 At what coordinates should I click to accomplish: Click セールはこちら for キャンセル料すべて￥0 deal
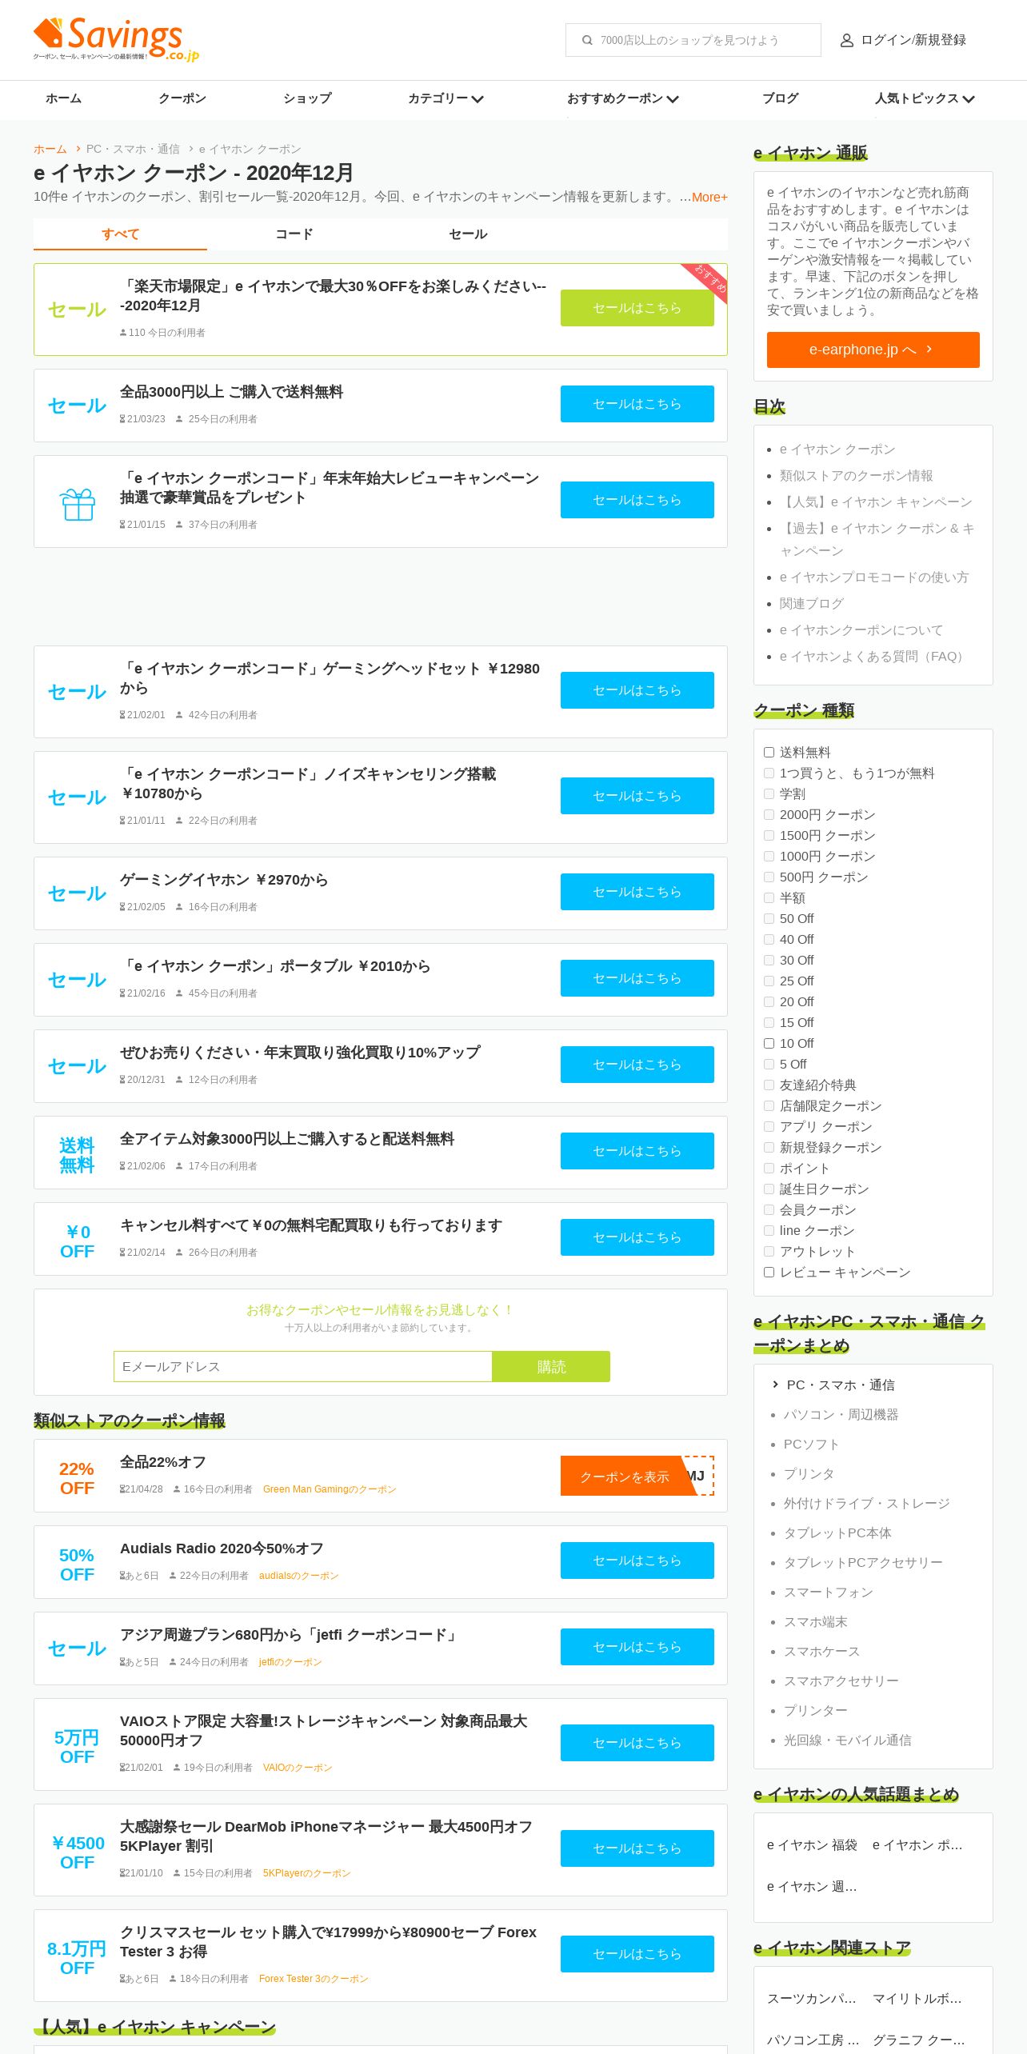[637, 1237]
